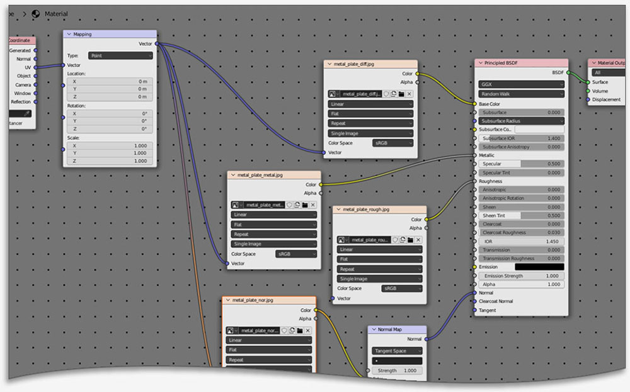Open the Mapping Type dropdown set to Point
Image resolution: width=630 pixels, height=392 pixels.
[x=120, y=55]
